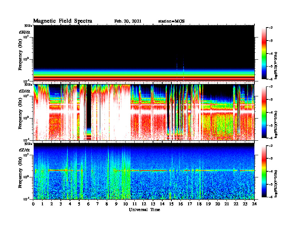Click hour tick label "21" on time axis
Screen dimensions: 303x234
click(x=226, y=204)
